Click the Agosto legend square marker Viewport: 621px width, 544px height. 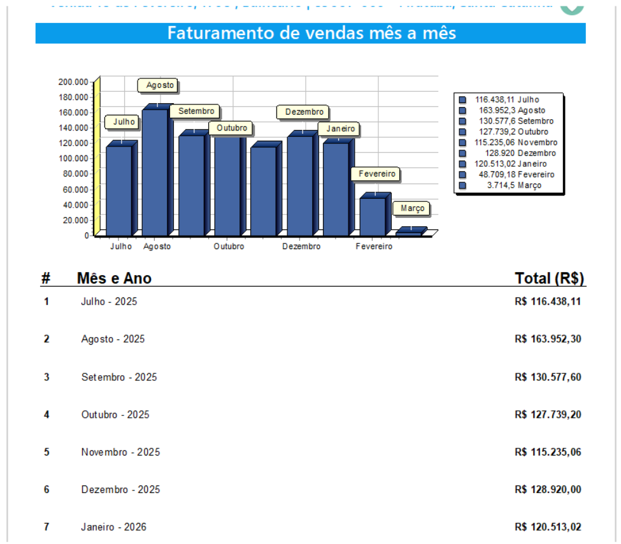[x=462, y=111]
